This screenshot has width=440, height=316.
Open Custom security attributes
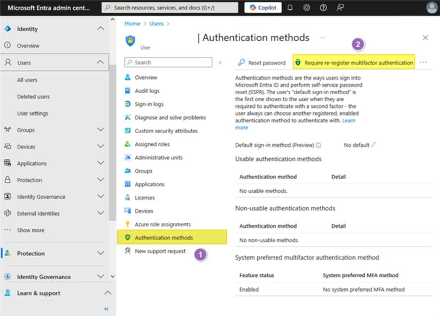[166, 131]
